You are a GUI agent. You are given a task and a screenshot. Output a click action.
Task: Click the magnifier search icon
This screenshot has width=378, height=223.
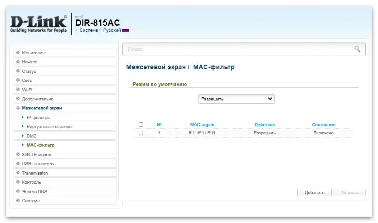pyautogui.click(x=357, y=49)
